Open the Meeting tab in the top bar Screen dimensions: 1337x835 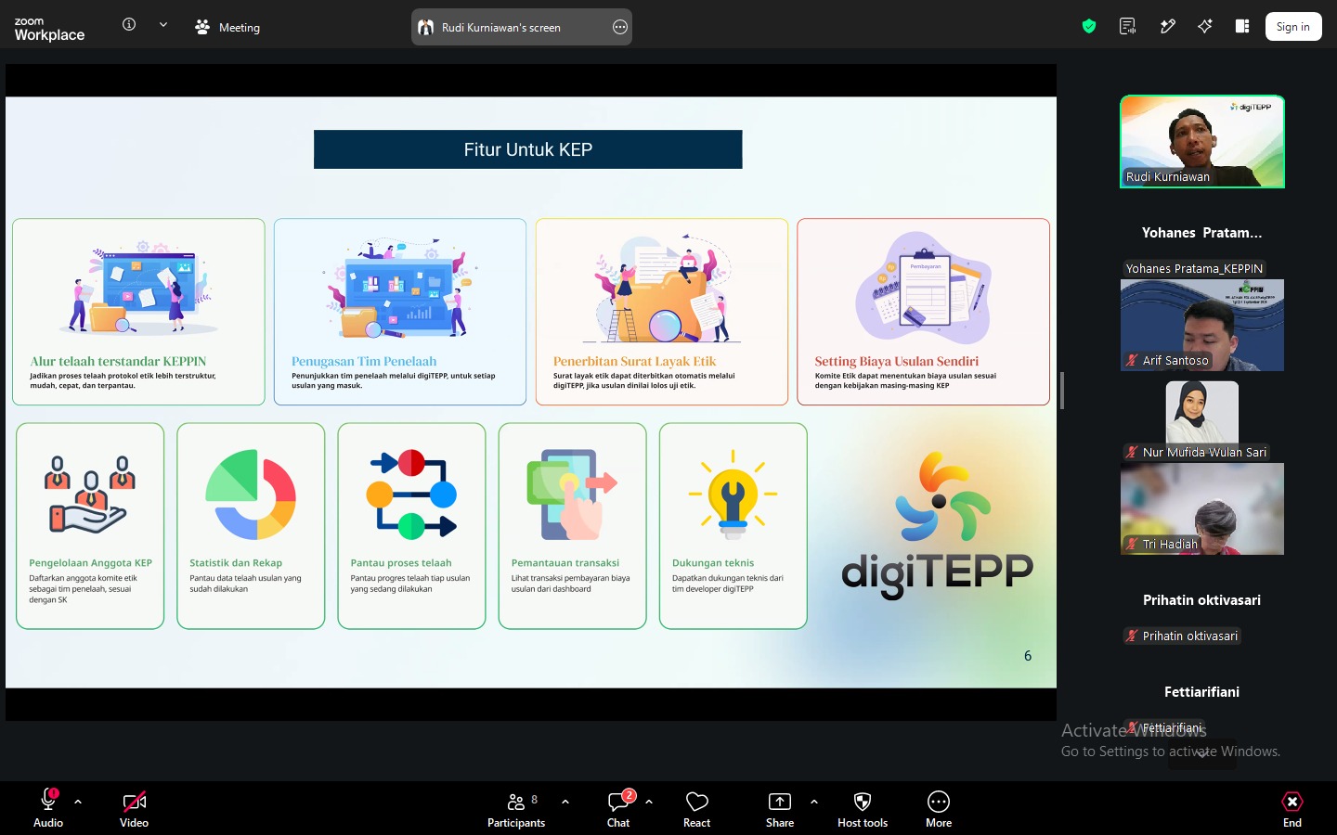coord(227,27)
